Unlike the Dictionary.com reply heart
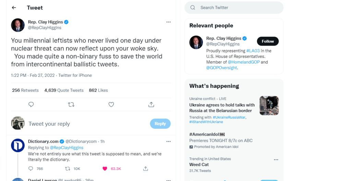Image resolution: width=343 pixels, height=181 pixels. [105, 169]
